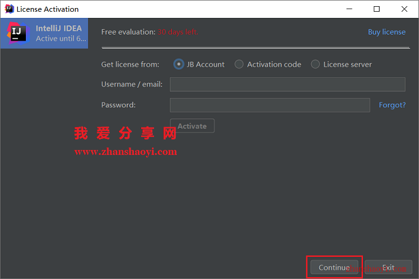This screenshot has width=419, height=279.
Task: Click the 'Active until 6...' status text
Action: [x=61, y=38]
